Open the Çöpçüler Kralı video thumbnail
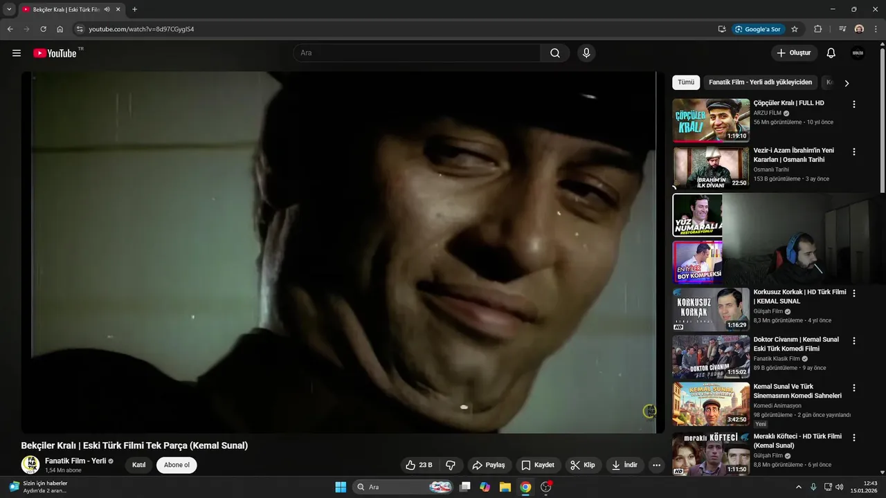The width and height of the screenshot is (886, 498). click(x=711, y=120)
